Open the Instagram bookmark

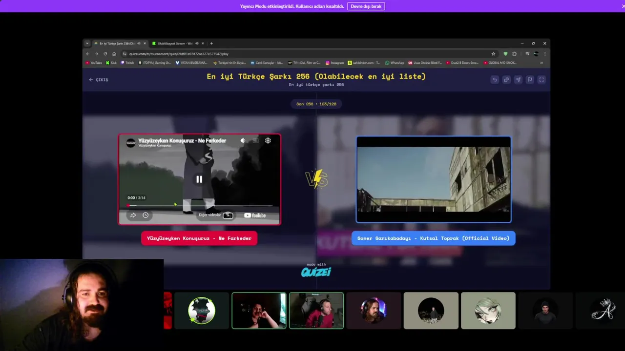tap(334, 63)
